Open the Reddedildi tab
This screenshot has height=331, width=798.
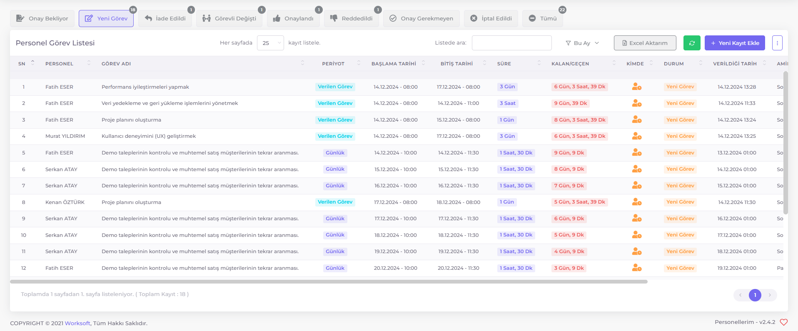[352, 18]
